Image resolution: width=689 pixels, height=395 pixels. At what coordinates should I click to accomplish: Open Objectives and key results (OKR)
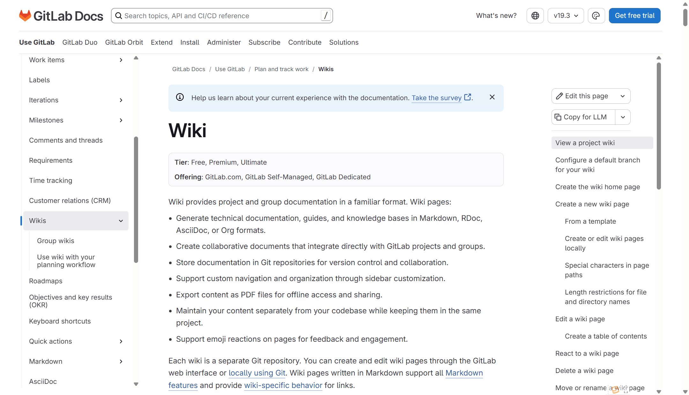click(70, 301)
